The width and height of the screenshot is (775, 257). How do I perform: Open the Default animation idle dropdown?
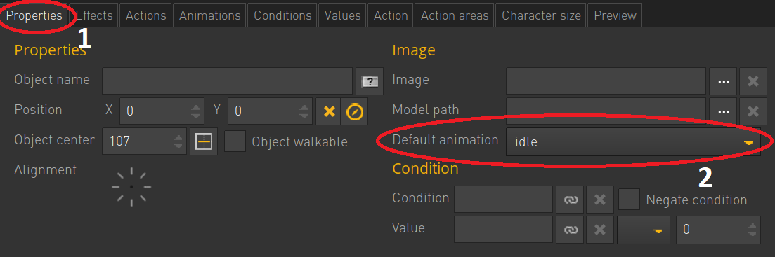(633, 141)
